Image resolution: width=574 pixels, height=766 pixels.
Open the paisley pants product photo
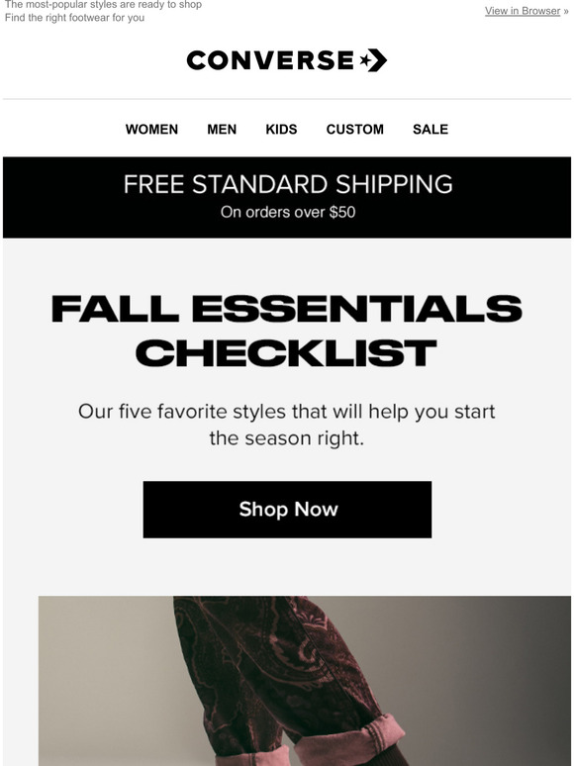305,681
